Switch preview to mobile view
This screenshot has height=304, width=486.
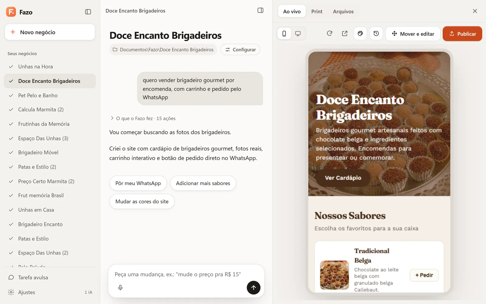284,33
